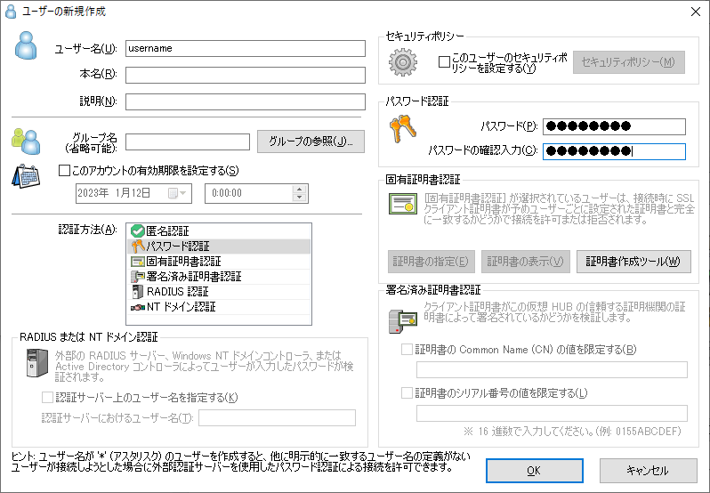Check このユーザーのセキュリティポリシーを設定する

click(x=444, y=62)
